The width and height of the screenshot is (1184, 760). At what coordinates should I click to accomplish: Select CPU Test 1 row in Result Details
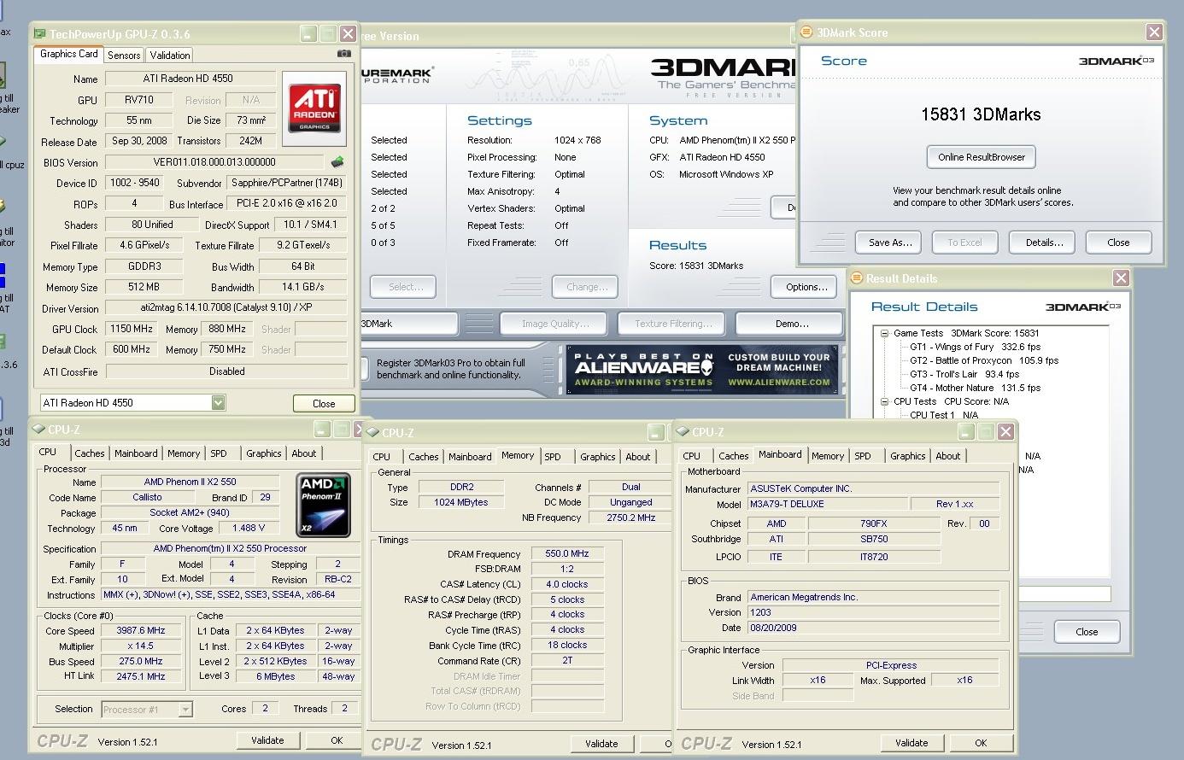coord(943,415)
